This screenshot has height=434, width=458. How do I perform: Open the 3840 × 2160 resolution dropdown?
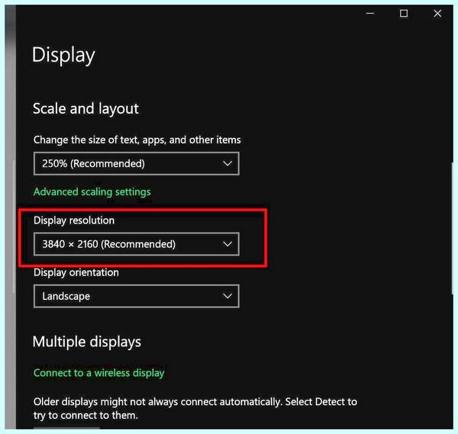click(137, 244)
